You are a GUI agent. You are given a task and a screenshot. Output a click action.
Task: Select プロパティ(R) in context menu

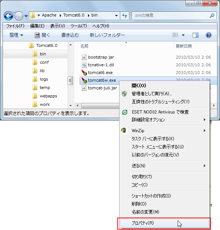point(143,223)
